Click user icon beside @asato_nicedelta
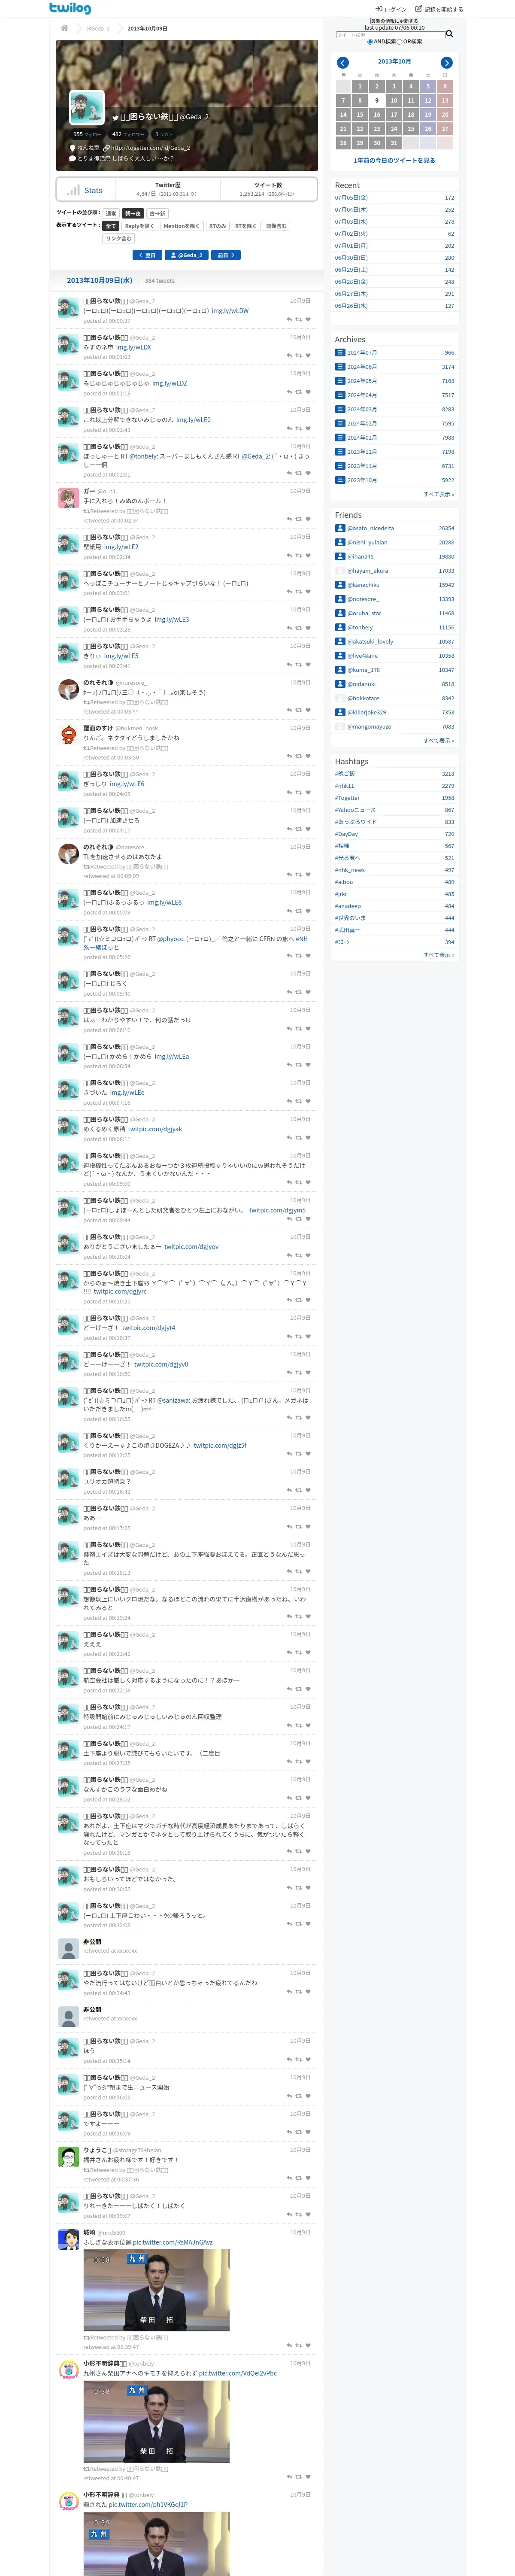This screenshot has width=515, height=2576. [340, 528]
